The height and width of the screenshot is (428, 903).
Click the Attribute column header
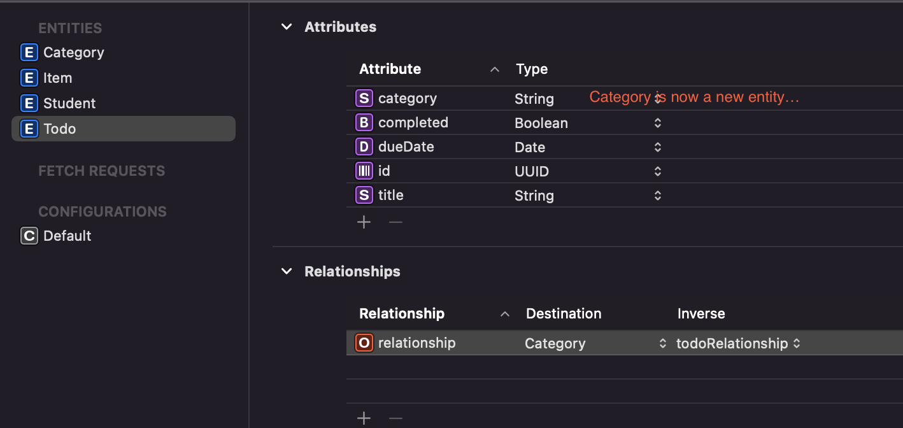[390, 69]
